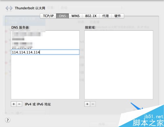Select the DNS tab

pos(62,16)
